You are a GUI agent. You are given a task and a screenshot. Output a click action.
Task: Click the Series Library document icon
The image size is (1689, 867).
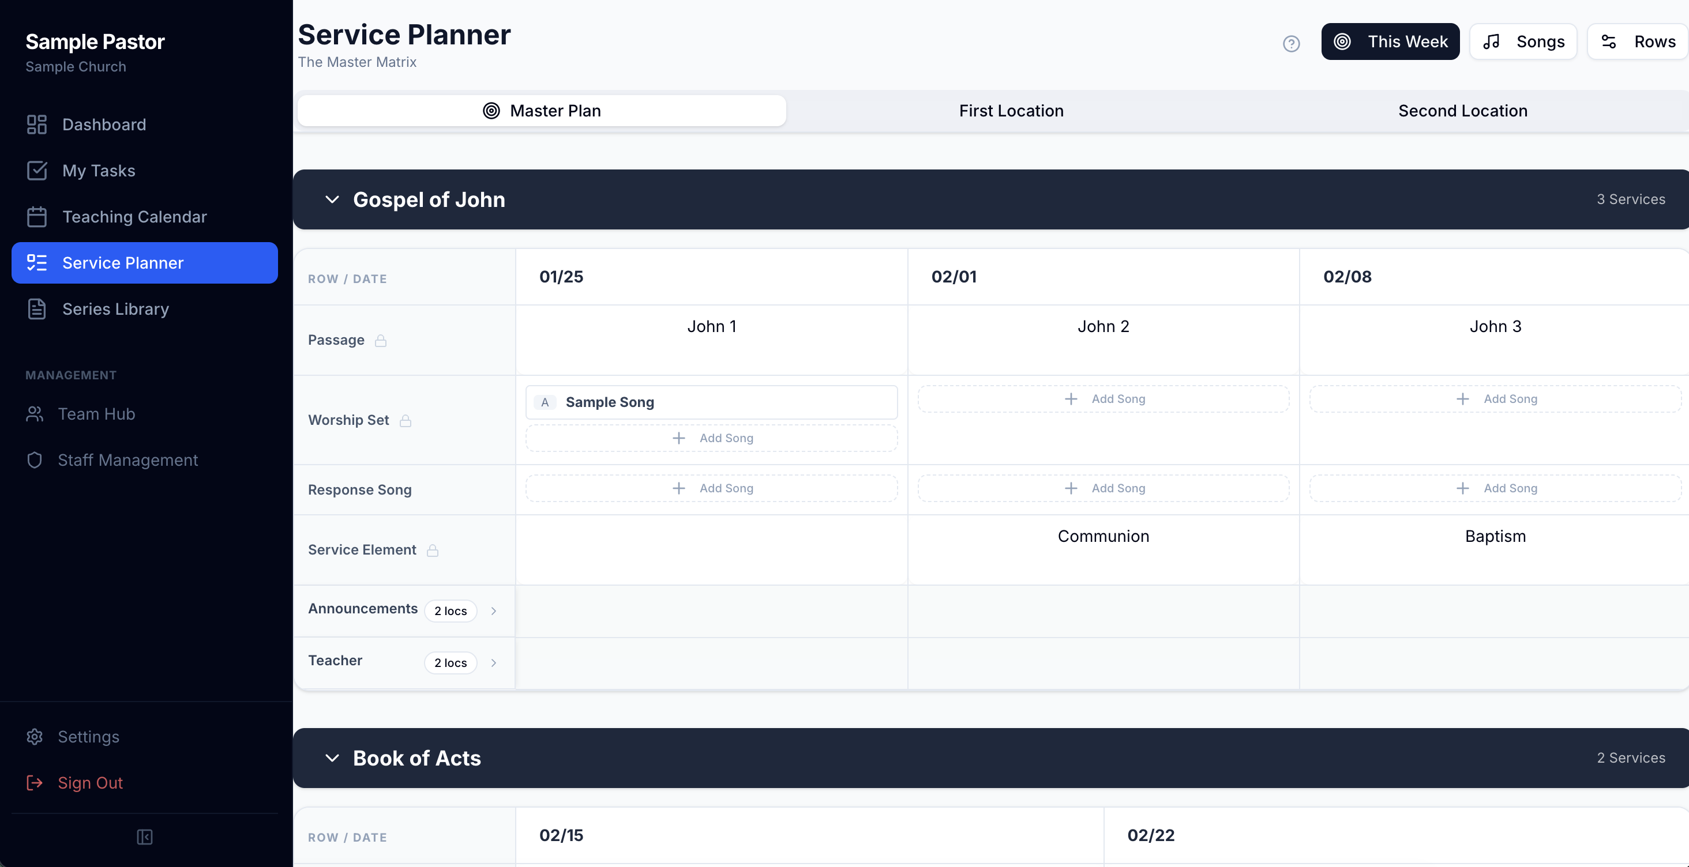click(x=37, y=308)
